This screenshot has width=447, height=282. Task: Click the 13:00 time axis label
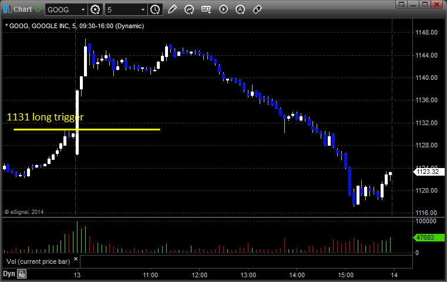[248, 275]
